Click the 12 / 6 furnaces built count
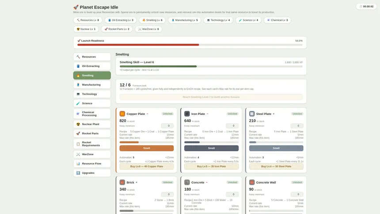 125,85
